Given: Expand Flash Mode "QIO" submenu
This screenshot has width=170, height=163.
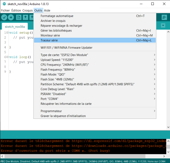Looking at the screenshot, I should (95, 74).
